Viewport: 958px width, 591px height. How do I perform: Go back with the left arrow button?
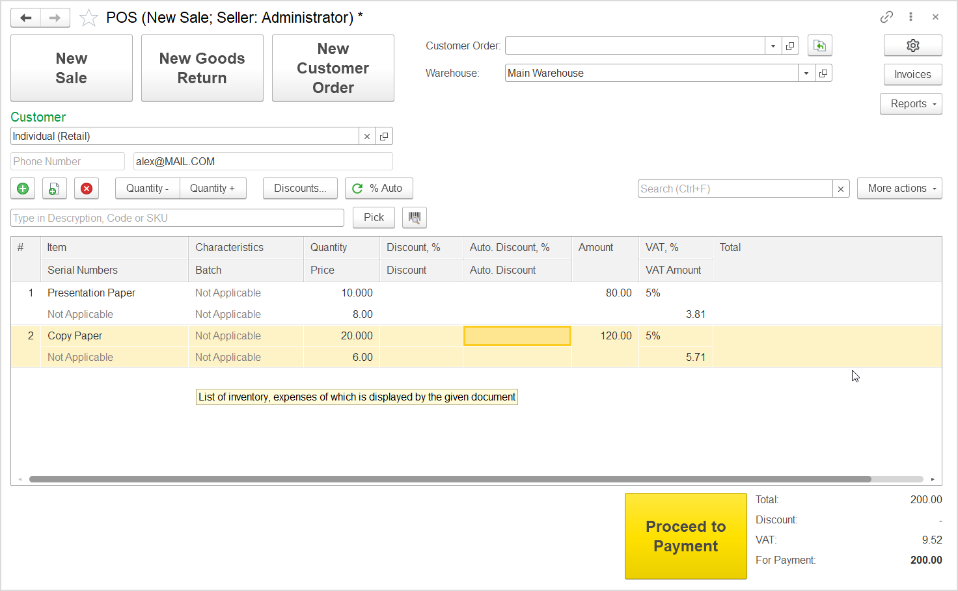tap(26, 18)
